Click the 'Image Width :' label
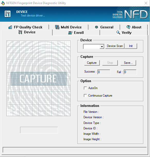 [92, 134]
